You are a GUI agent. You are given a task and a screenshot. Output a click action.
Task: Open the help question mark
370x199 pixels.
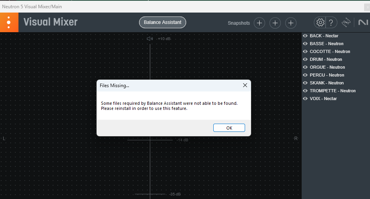point(331,23)
